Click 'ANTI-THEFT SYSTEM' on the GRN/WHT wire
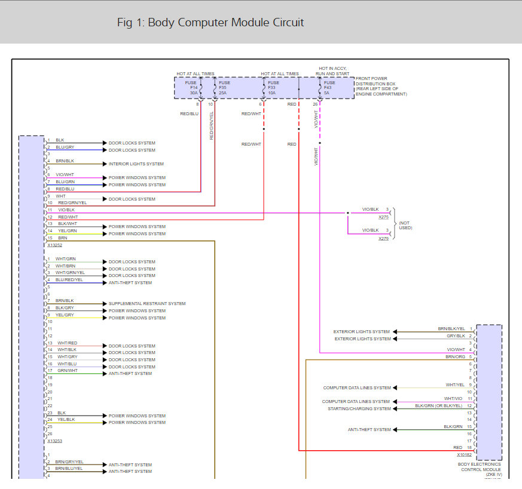This screenshot has width=522, height=489. coord(130,374)
